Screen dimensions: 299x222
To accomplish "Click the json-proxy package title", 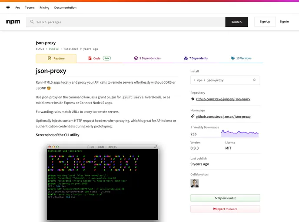I will (x=46, y=43).
